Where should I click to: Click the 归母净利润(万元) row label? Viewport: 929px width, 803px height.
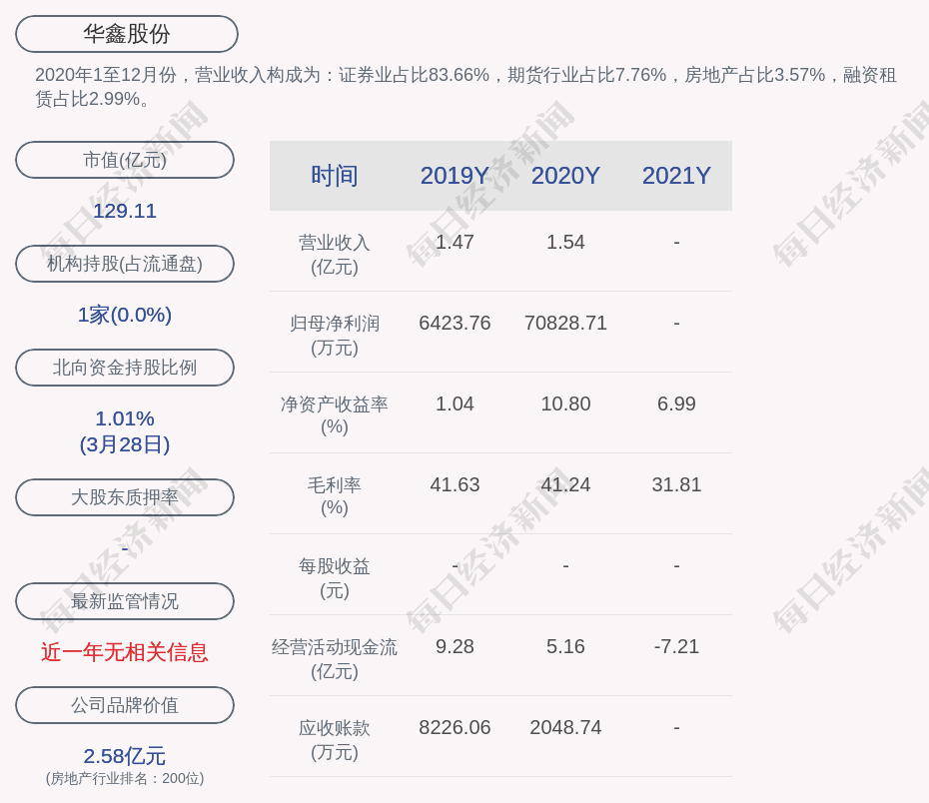335,336
